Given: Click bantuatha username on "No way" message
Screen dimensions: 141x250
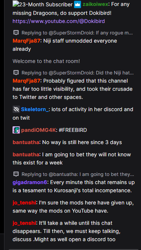Looking at the screenshot, I should (26, 142).
